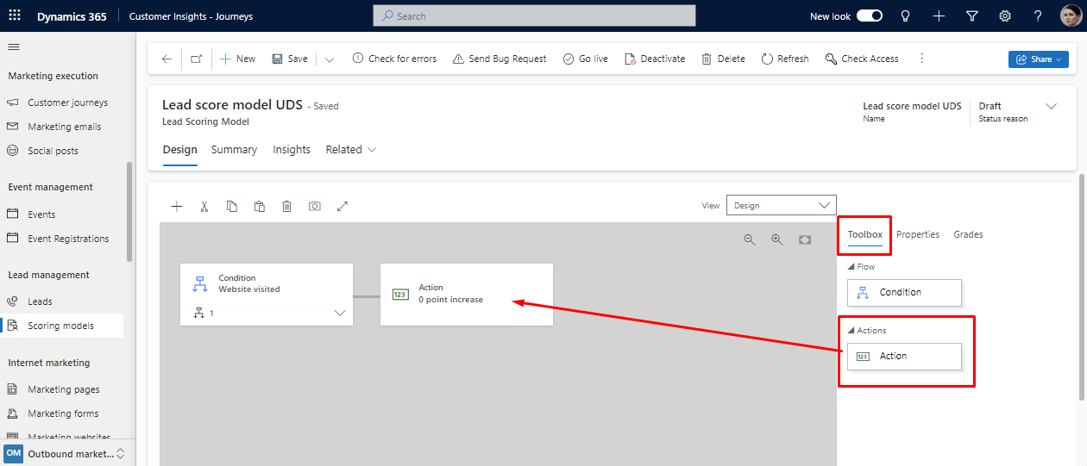The image size is (1087, 466).
Task: Fit canvas to screen icon
Action: tap(805, 240)
